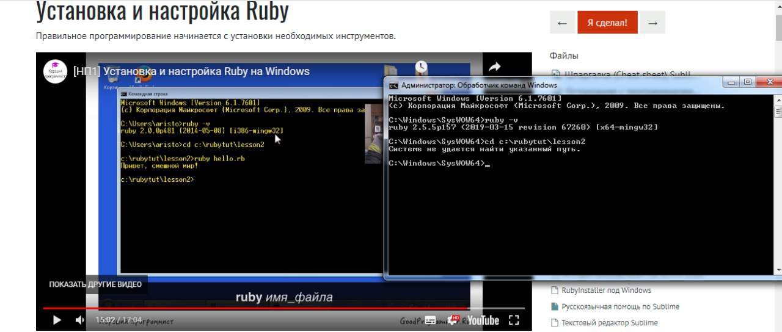
Task: Mark lesson done with 'Я сделал!'
Action: (607, 23)
